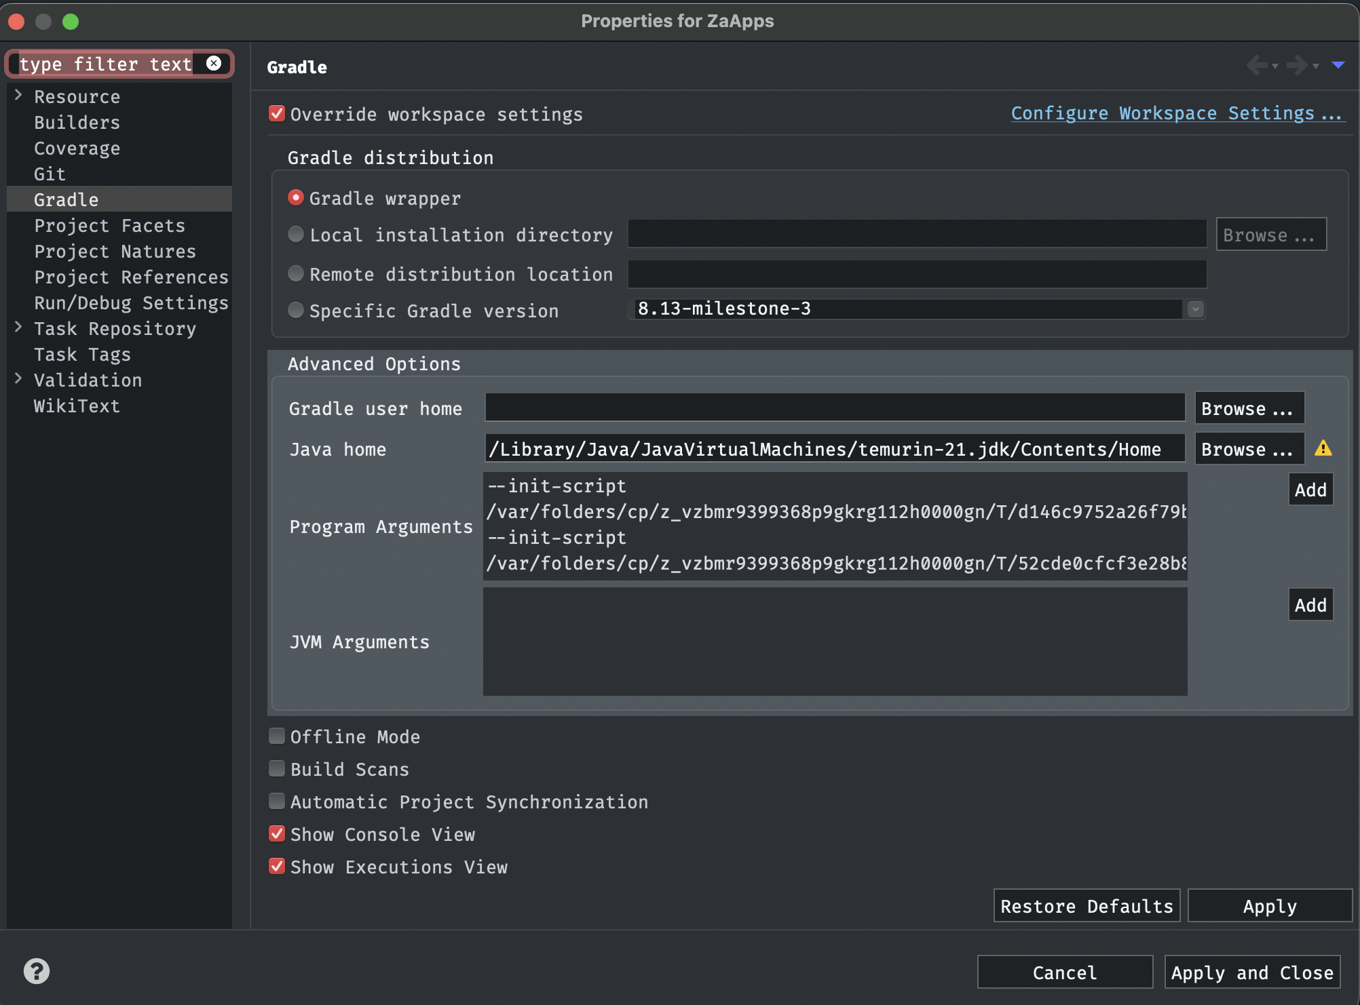
Task: Enable Offline Mode checkbox
Action: click(x=277, y=736)
